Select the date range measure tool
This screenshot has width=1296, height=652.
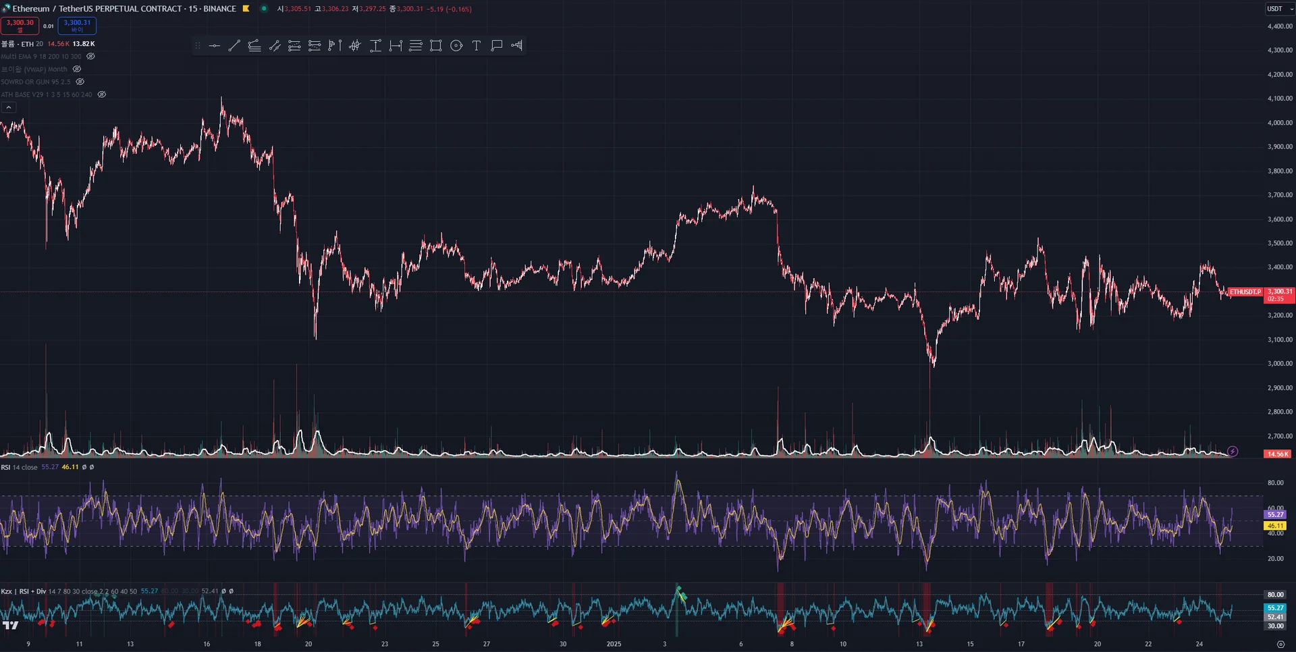coord(396,46)
